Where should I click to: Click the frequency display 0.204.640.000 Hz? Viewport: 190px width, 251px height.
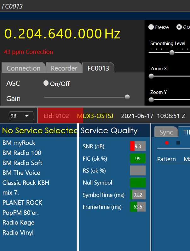62,34
